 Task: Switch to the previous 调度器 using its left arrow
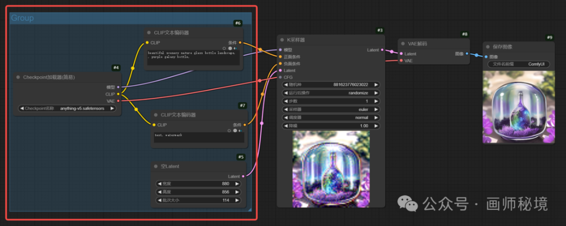coord(286,118)
